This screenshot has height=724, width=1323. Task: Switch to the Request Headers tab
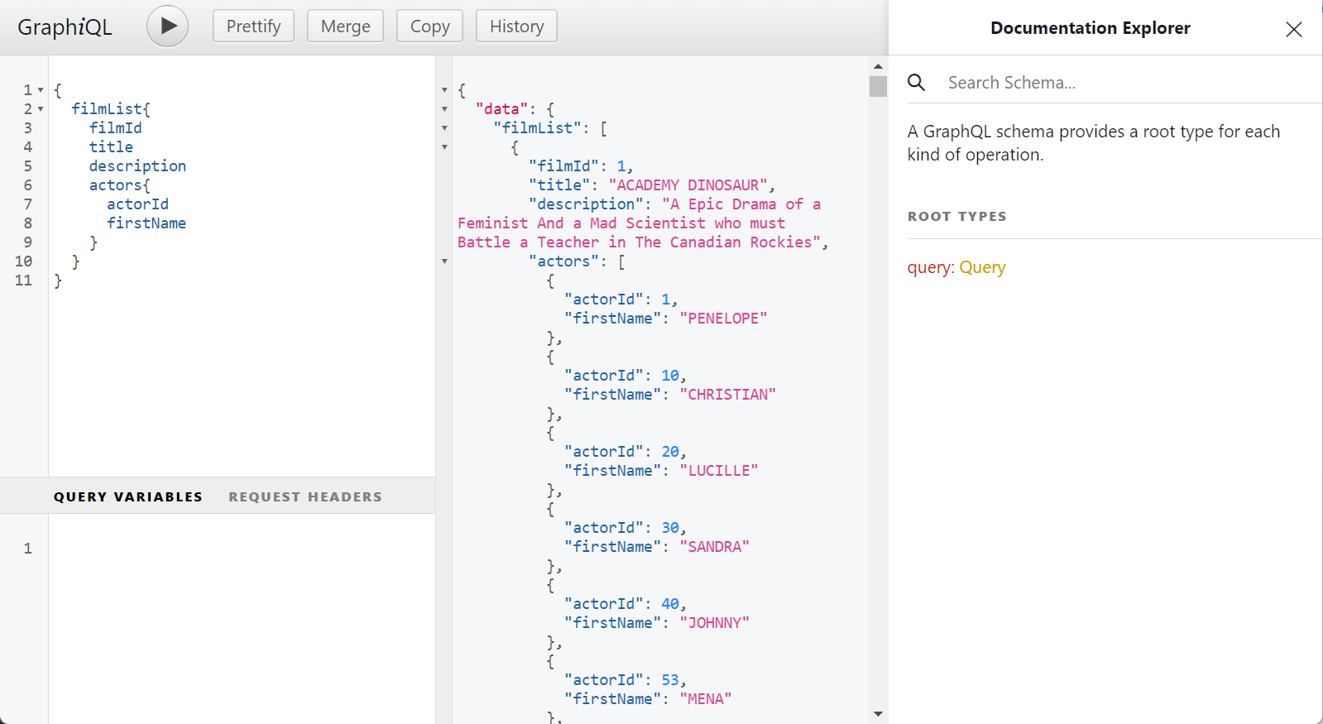click(305, 496)
